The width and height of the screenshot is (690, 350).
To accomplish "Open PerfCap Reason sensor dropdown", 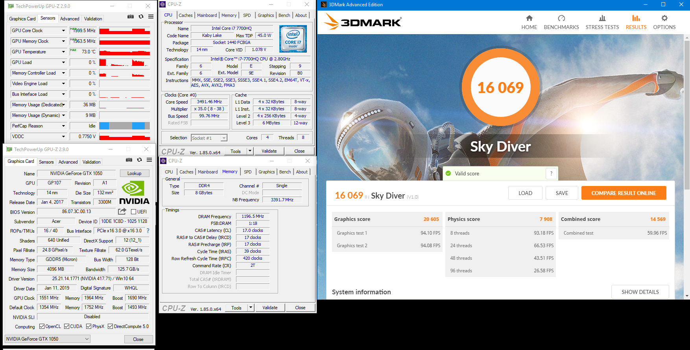I will coord(63,126).
